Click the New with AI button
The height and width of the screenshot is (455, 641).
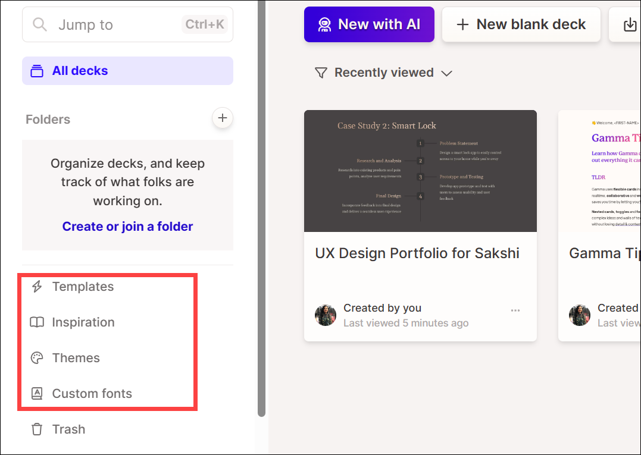(x=368, y=24)
